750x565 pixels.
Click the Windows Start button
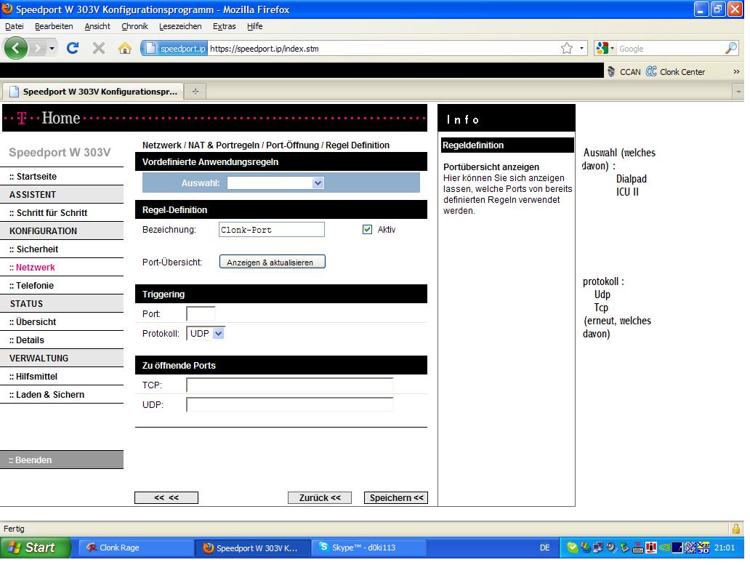(36, 548)
